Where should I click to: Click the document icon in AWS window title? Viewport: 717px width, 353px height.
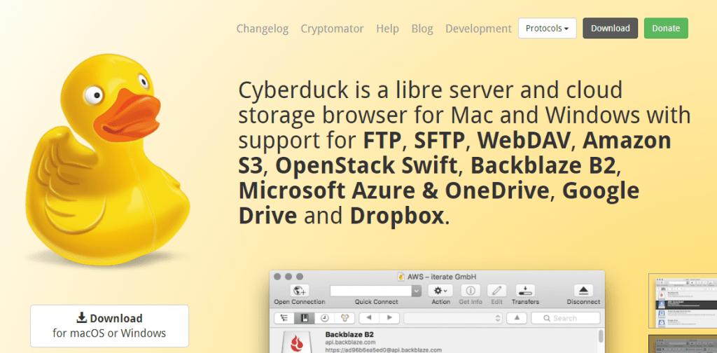tap(401, 276)
